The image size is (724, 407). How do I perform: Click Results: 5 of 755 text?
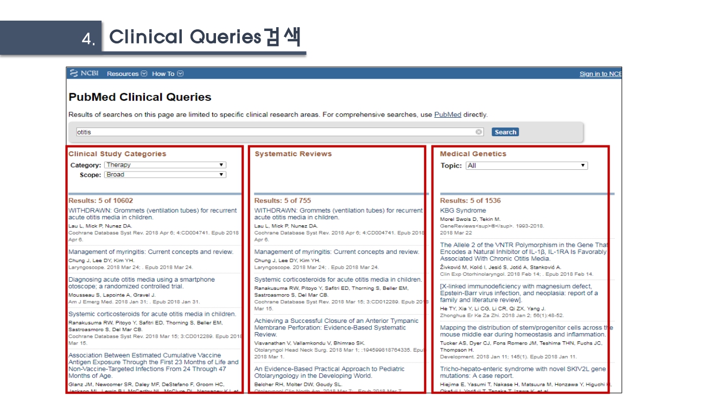point(283,201)
